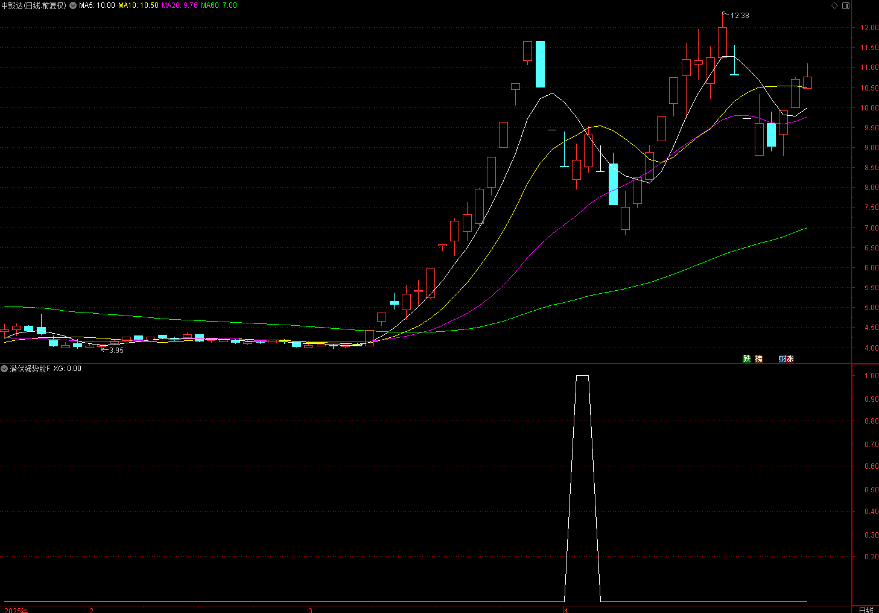Click the 1.00 value on indicator axis
This screenshot has height=613, width=879.
click(871, 376)
